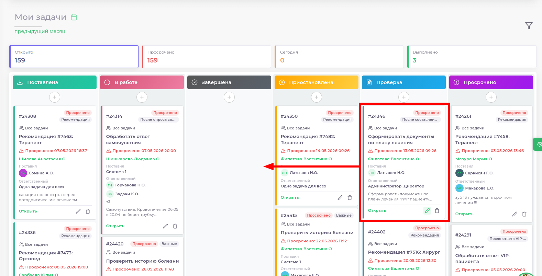Open task #24314 via its Открыть link
542x276 pixels.
(x=115, y=226)
